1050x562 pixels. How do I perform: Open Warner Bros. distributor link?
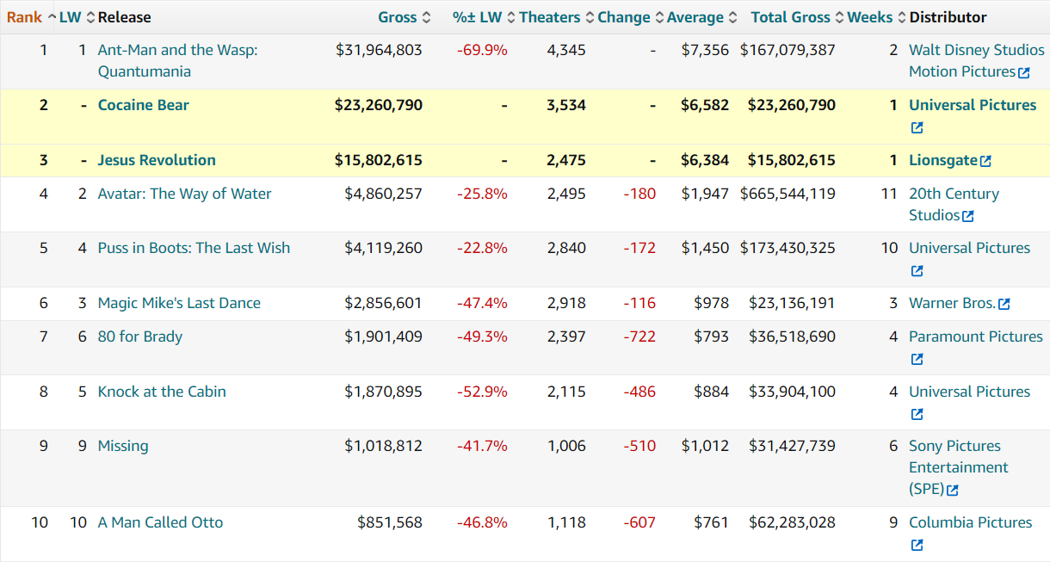952,303
